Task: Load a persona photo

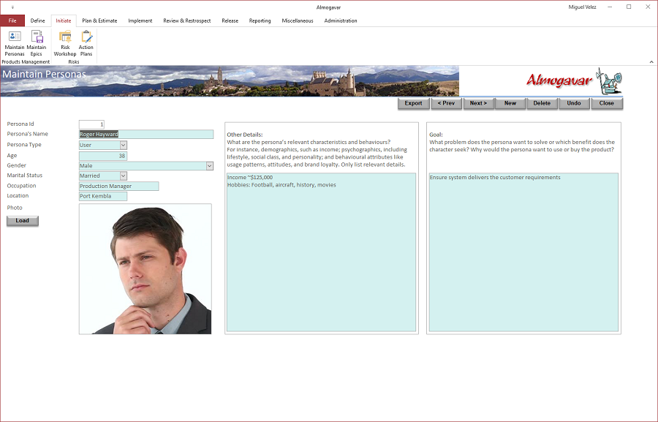Action: coord(23,221)
